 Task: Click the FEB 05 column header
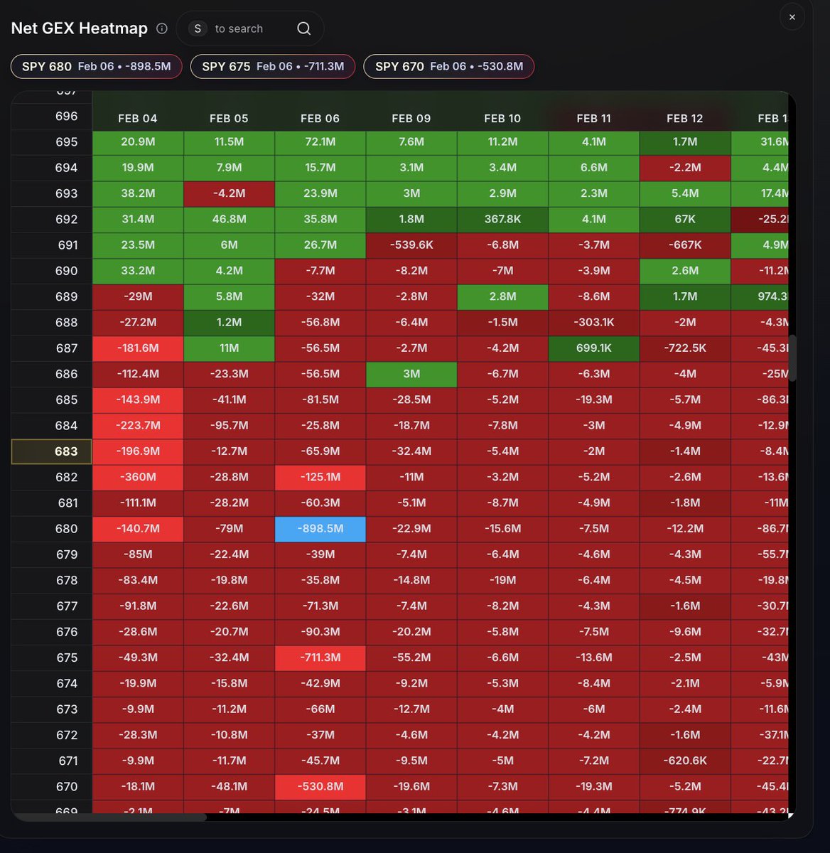coord(229,119)
